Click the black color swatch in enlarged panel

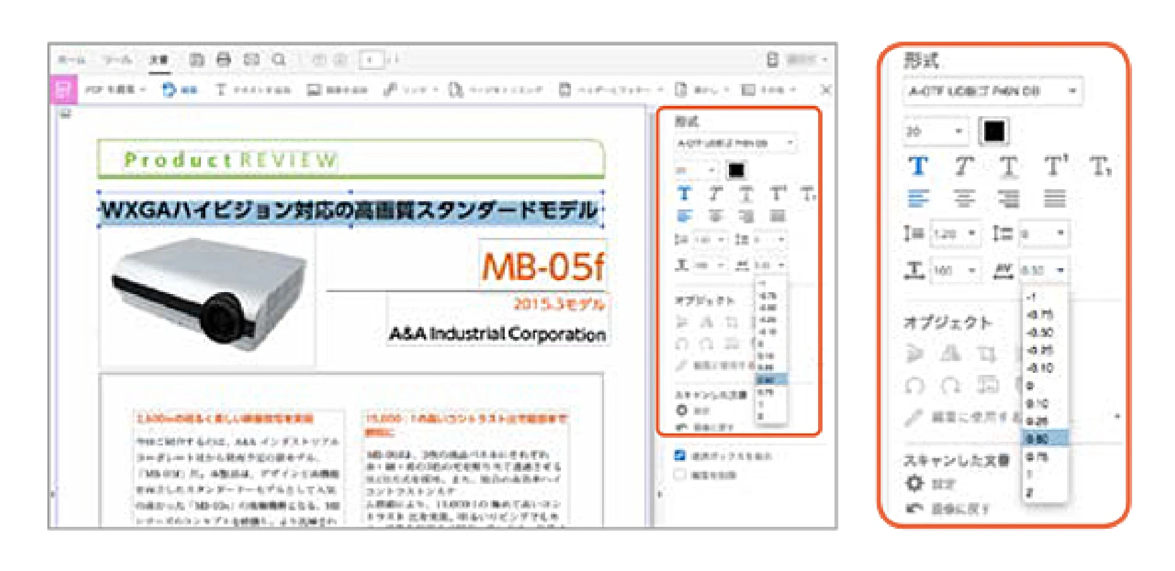(x=994, y=131)
